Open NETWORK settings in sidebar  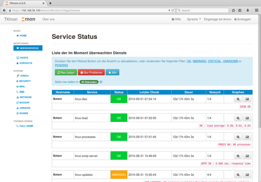click(24, 97)
